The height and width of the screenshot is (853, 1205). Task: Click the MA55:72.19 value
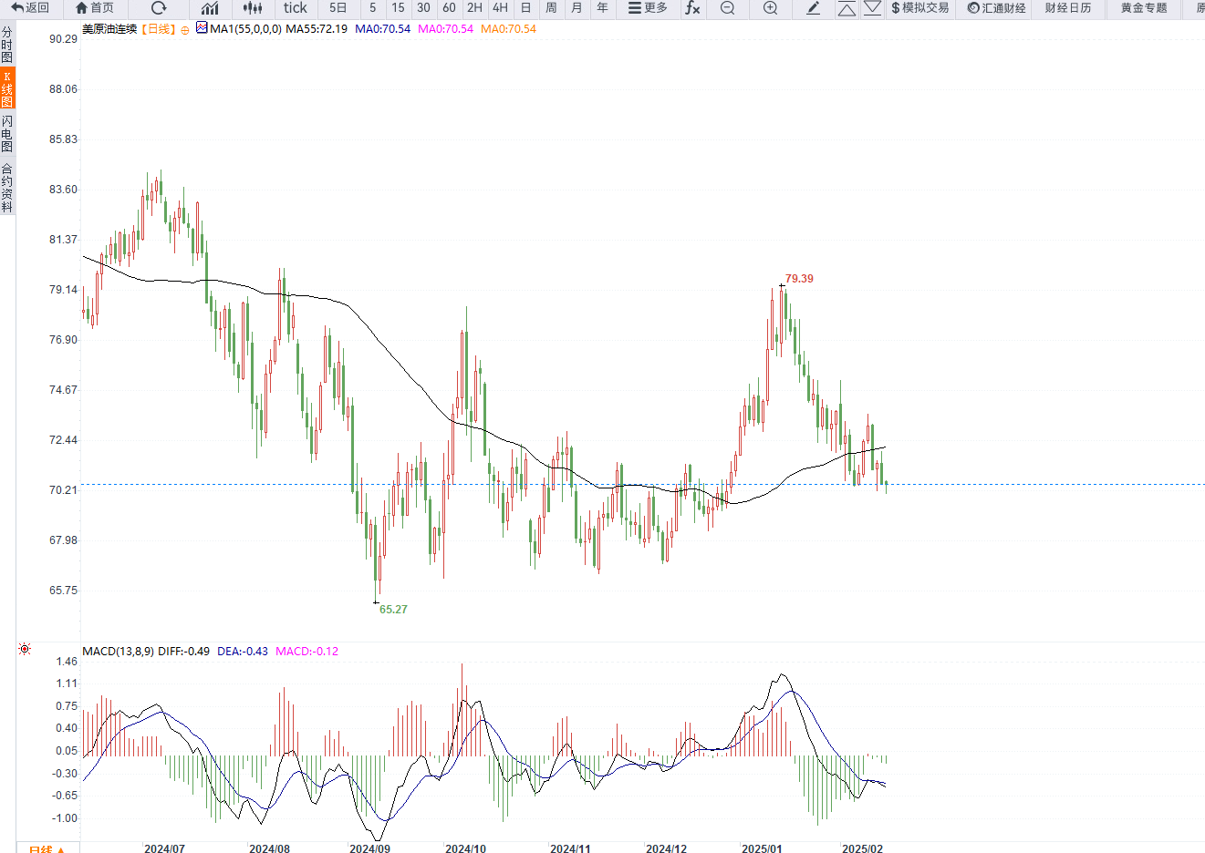[317, 29]
